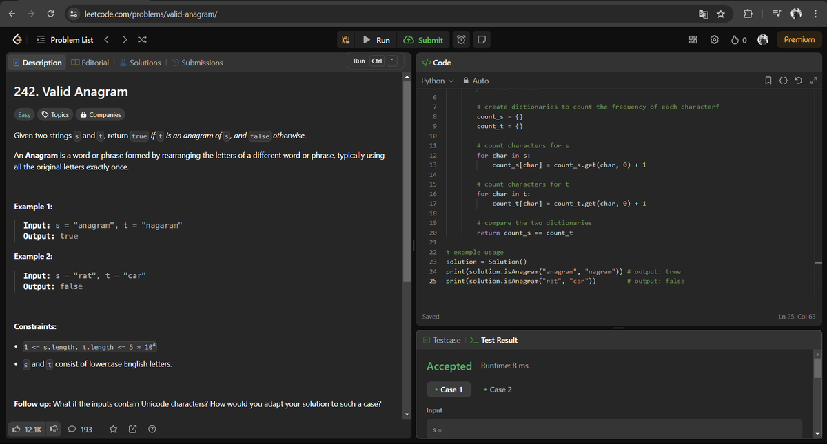Switch to the Editorial tab
This screenshot has height=444, width=827.
(90, 63)
